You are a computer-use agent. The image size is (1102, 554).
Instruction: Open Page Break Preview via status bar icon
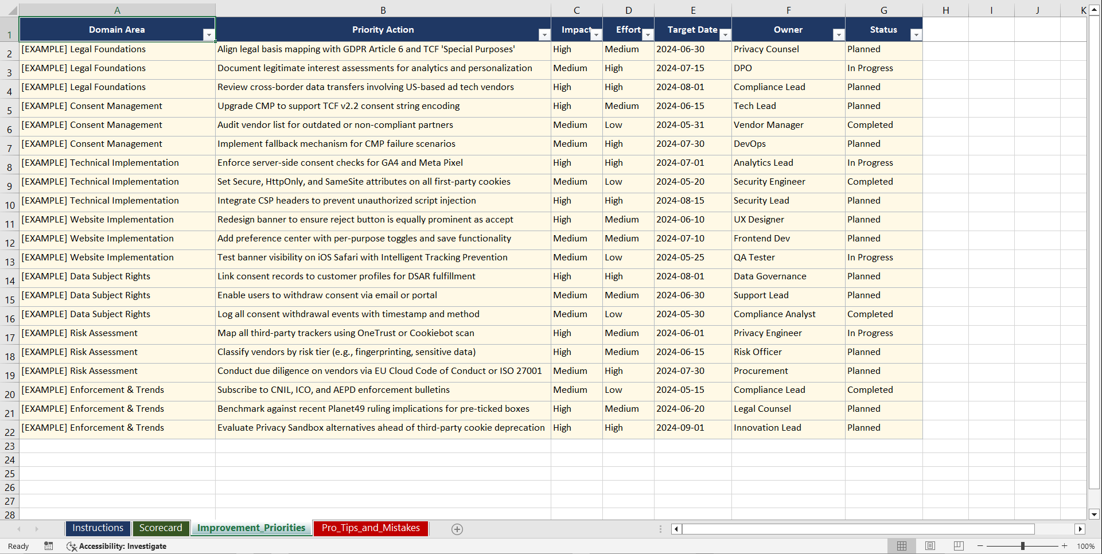coord(958,545)
